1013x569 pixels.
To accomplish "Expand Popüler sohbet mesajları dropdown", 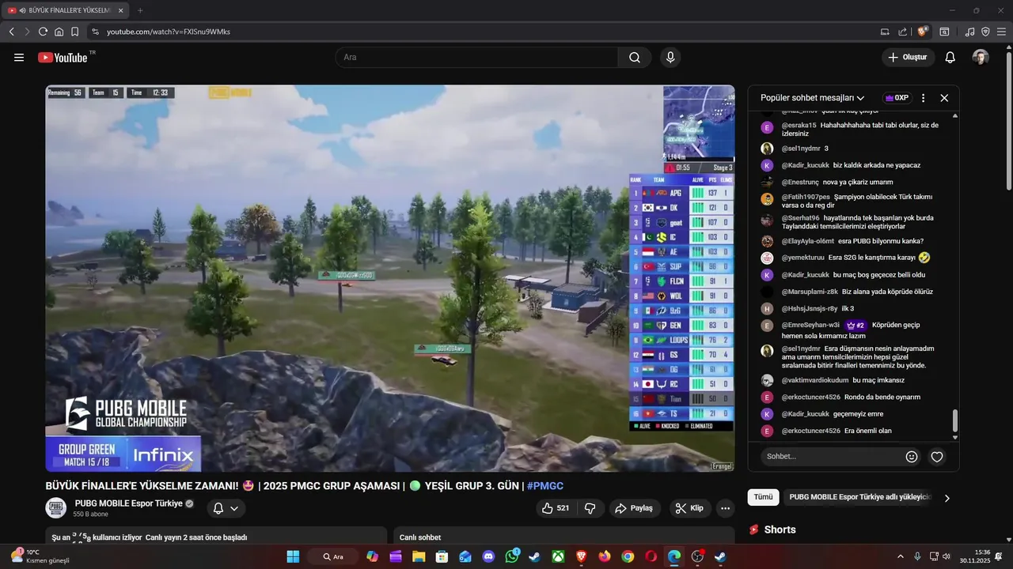I will (813, 98).
